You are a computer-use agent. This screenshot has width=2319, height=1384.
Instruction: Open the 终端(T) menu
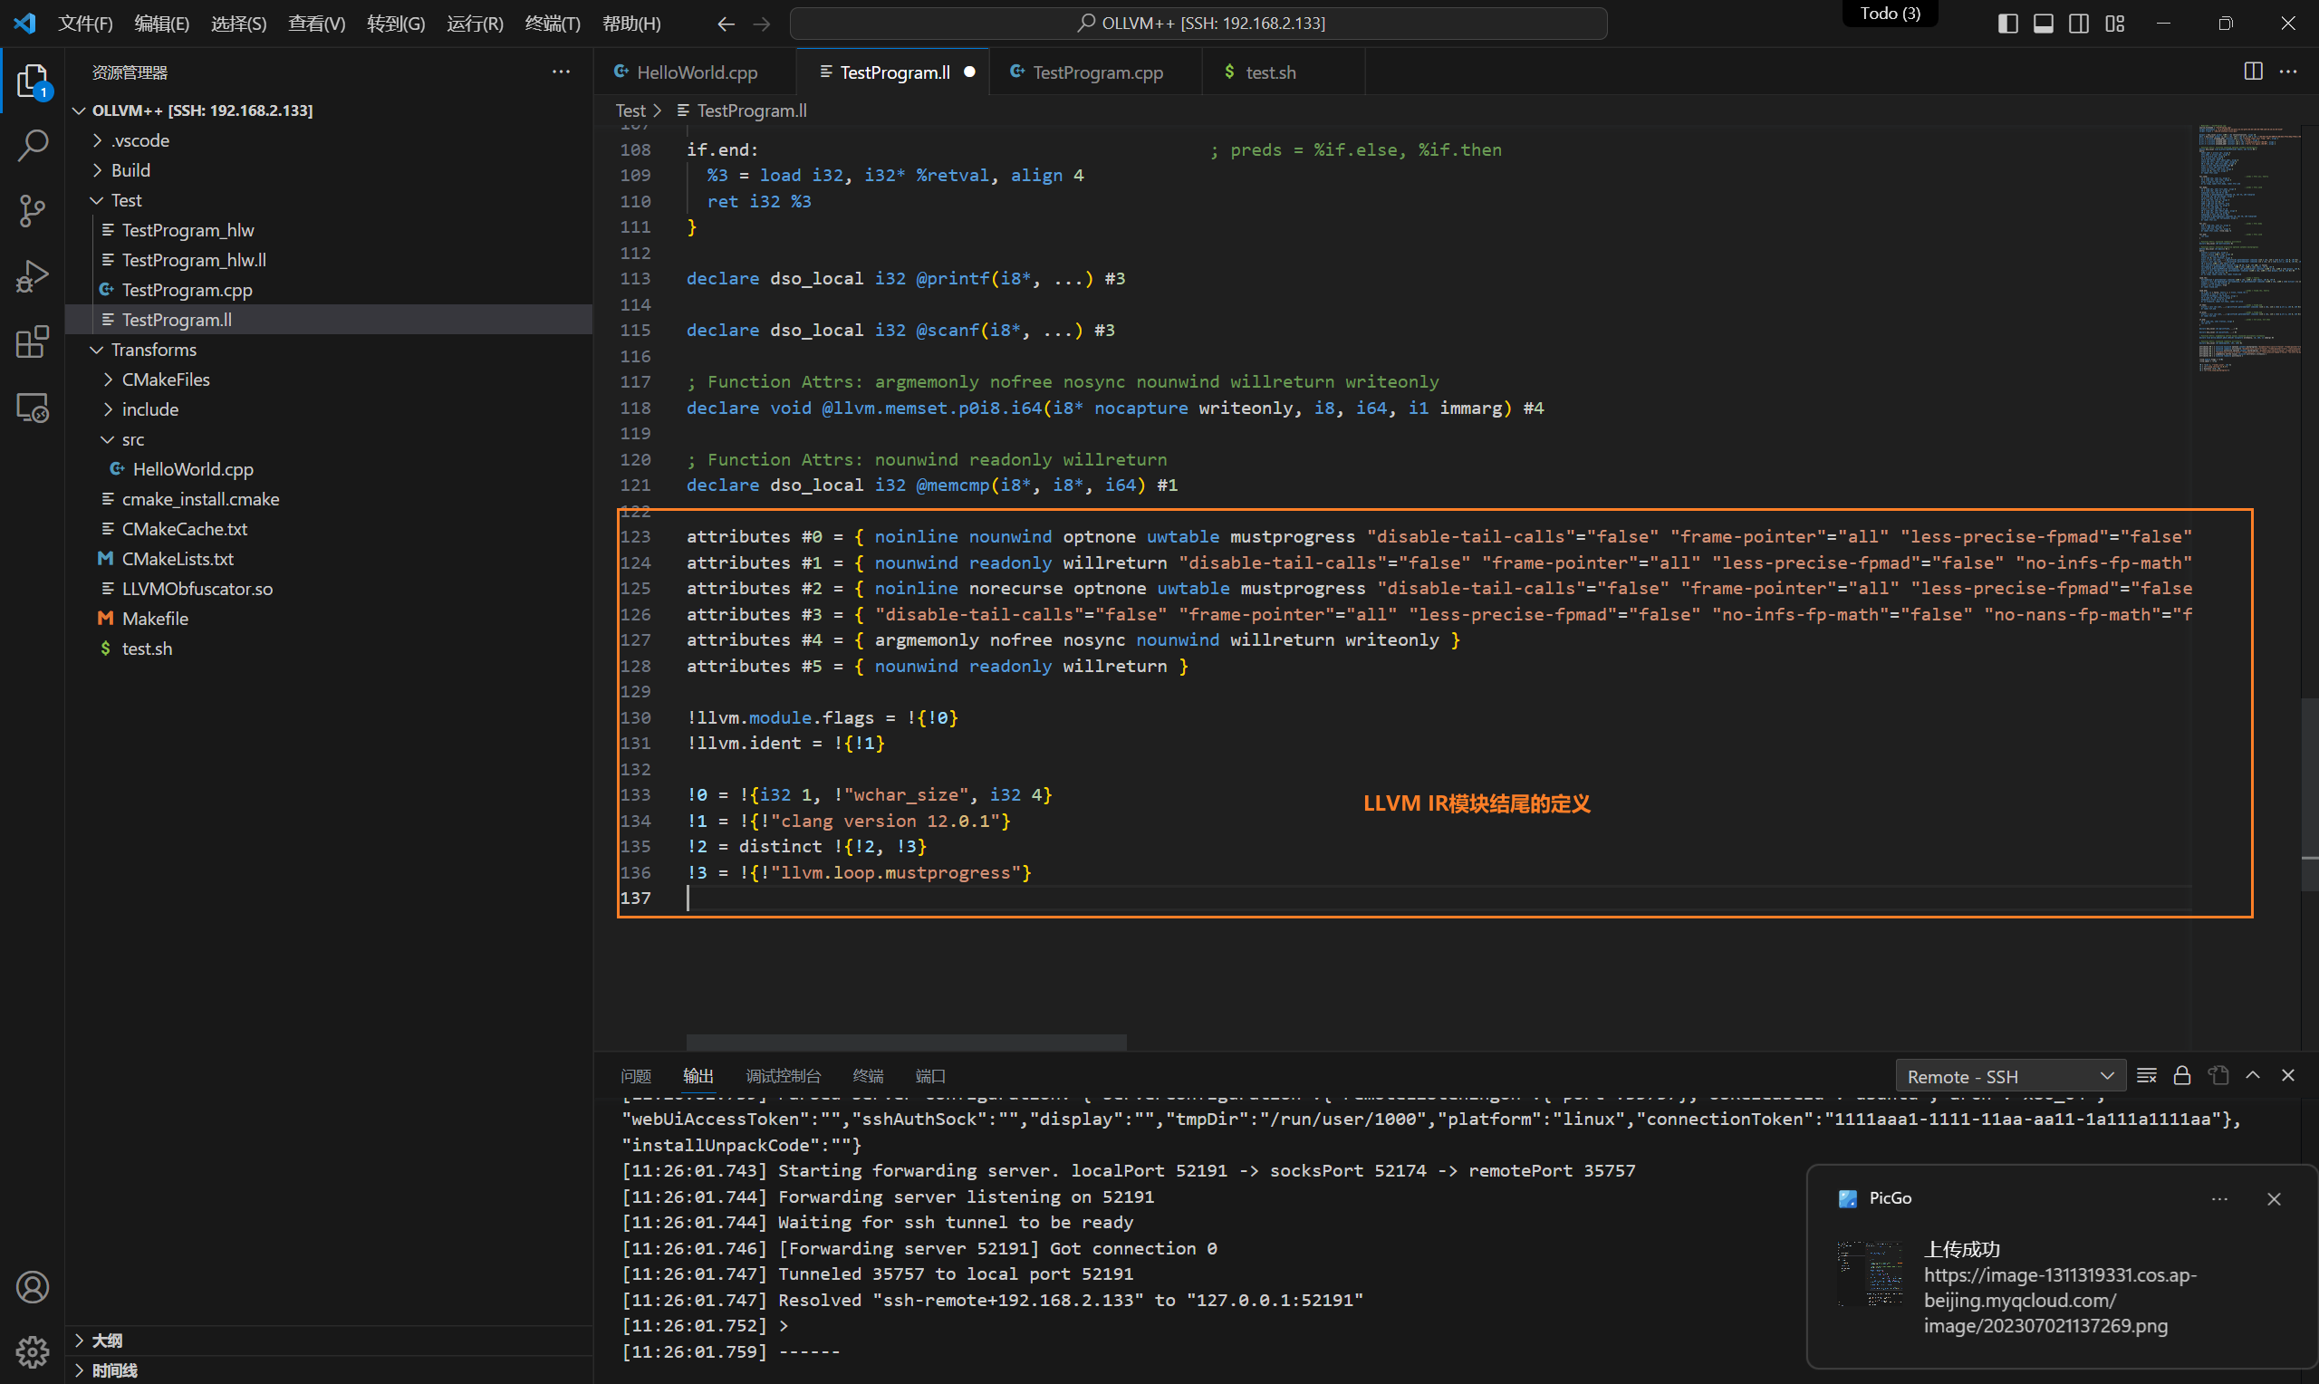click(x=553, y=24)
